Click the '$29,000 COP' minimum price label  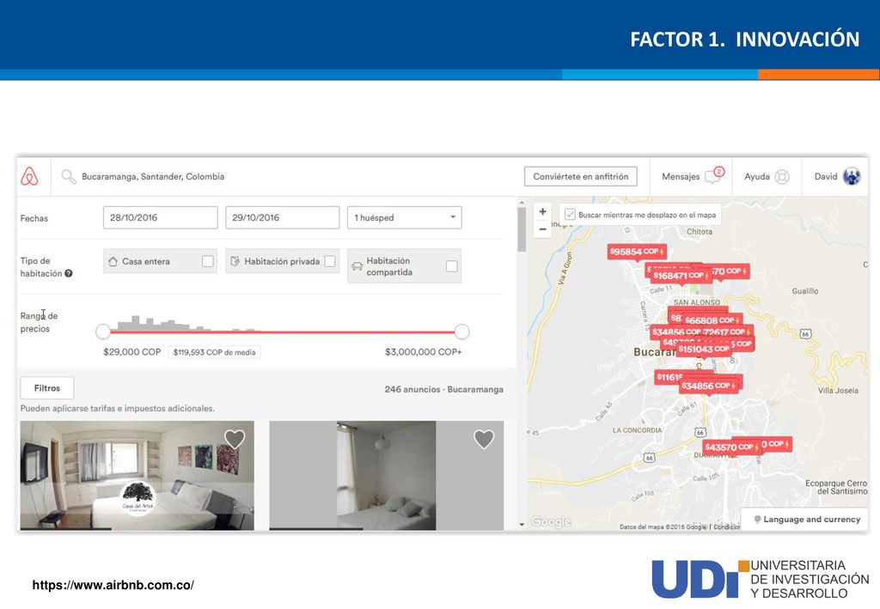coord(131,352)
